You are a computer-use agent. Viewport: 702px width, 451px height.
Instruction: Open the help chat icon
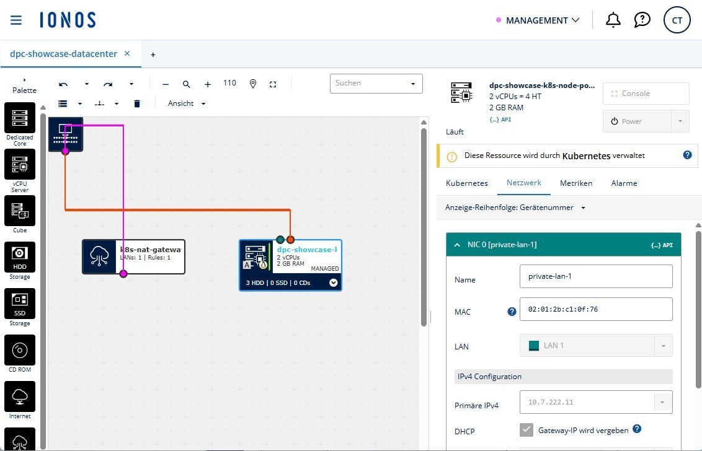pos(642,20)
